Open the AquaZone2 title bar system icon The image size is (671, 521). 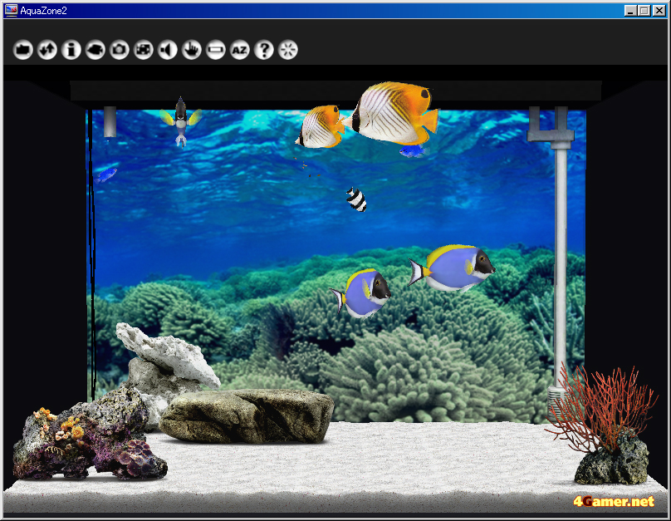pos(11,10)
